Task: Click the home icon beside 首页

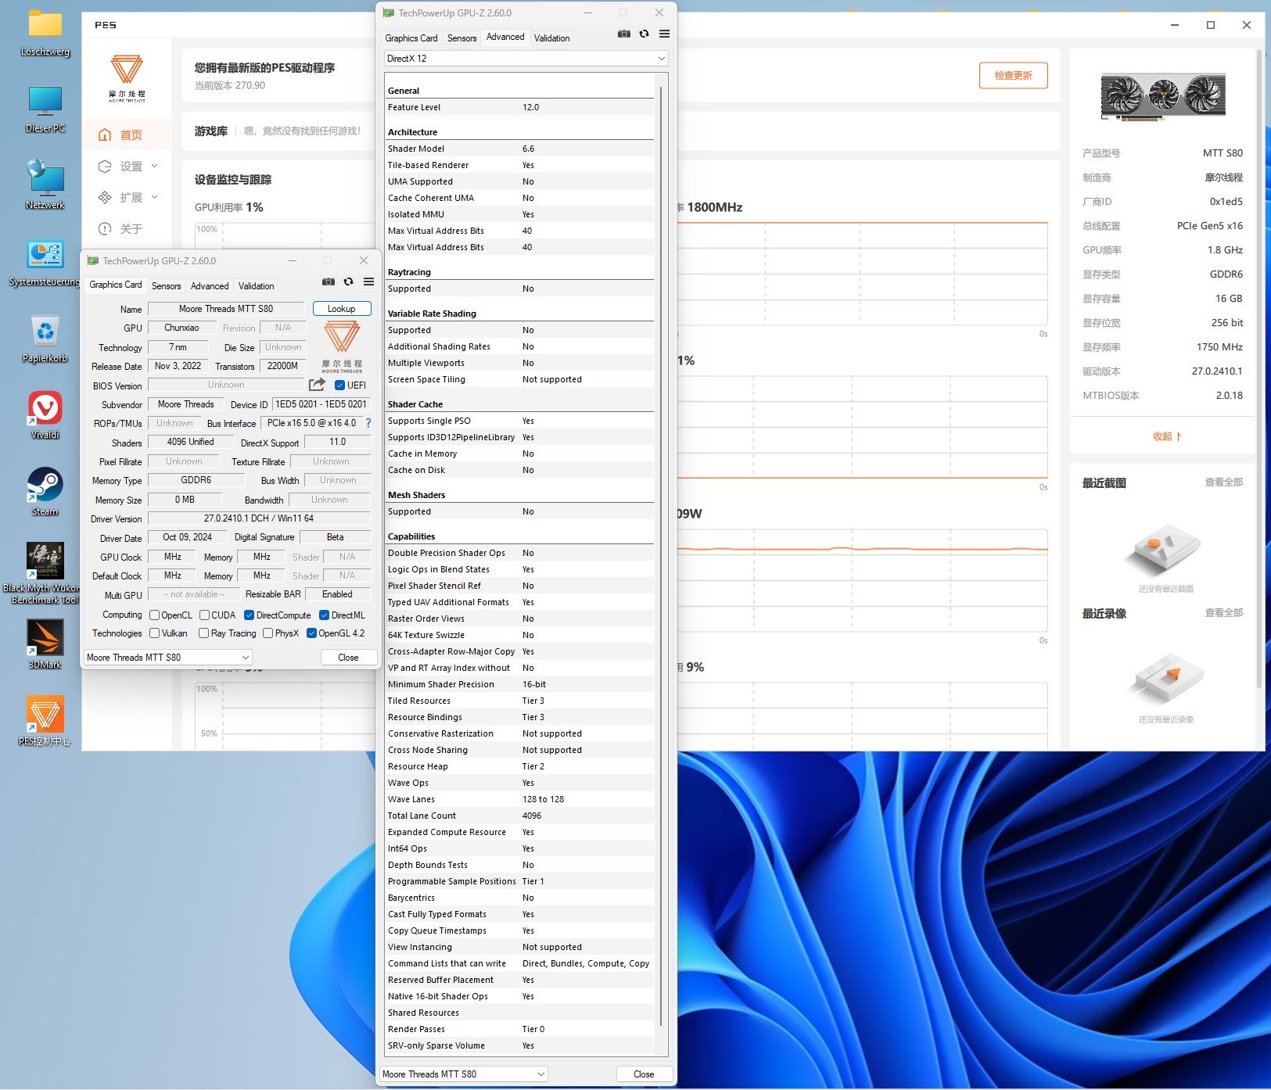Action: tap(105, 135)
